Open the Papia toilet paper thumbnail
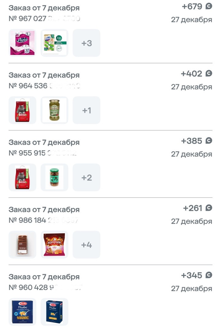The image size is (221, 330). [22, 43]
